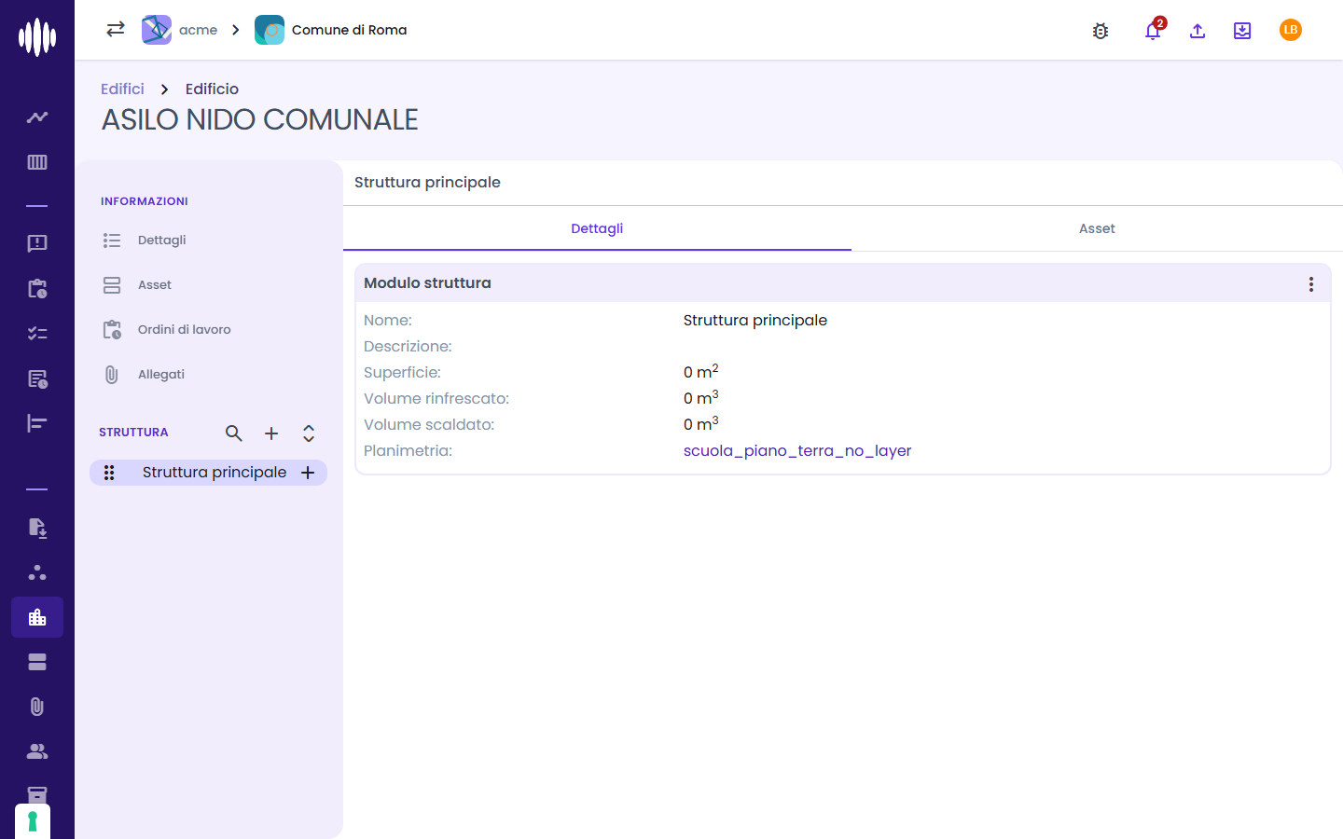Open the LB user avatar menu
This screenshot has height=839, width=1343.
pyautogui.click(x=1291, y=30)
